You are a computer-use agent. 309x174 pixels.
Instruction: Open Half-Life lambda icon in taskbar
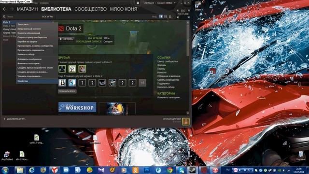112,170
